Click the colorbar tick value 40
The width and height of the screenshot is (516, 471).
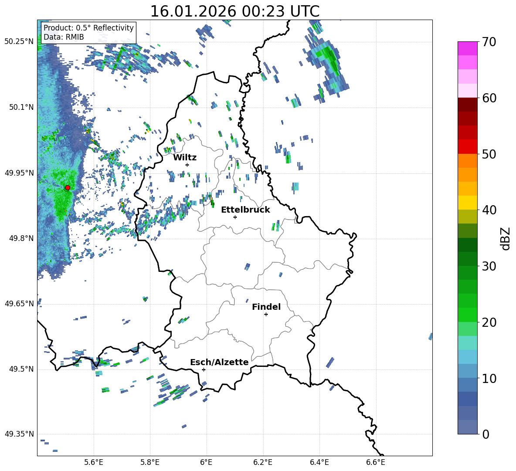click(x=489, y=210)
